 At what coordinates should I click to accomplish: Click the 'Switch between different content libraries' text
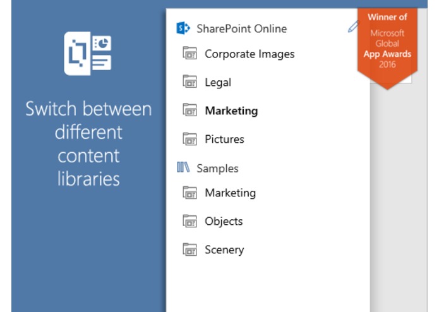pyautogui.click(x=88, y=143)
